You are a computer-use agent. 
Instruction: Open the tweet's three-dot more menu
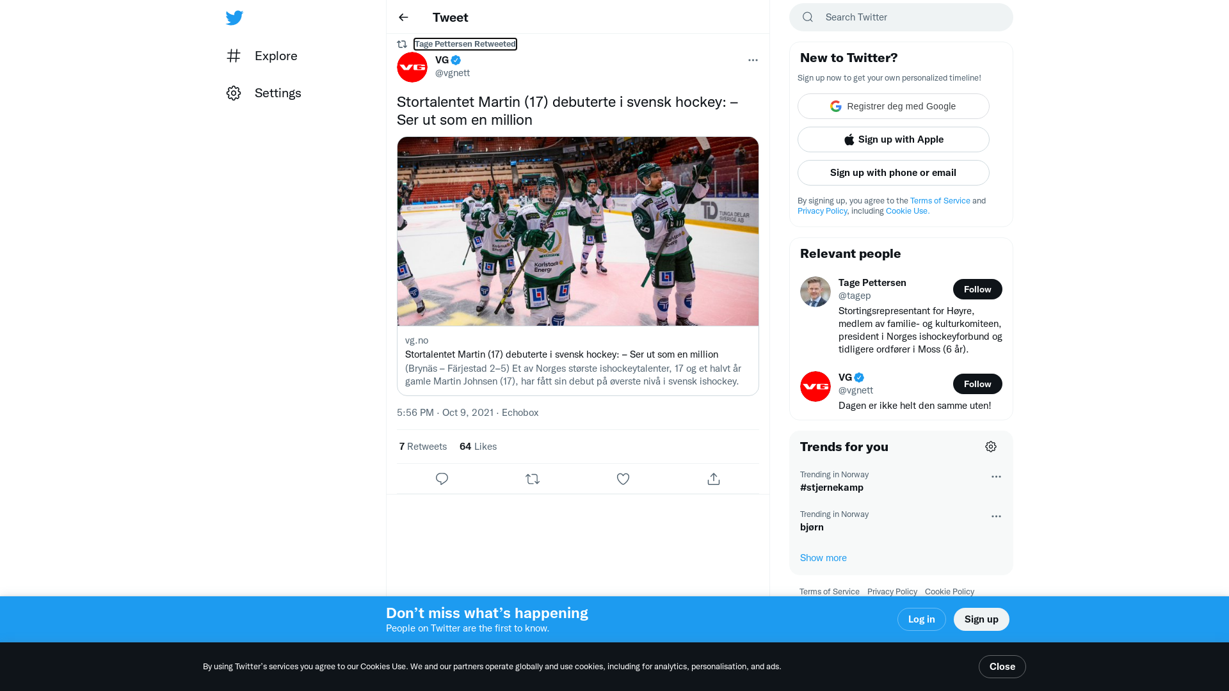(753, 60)
